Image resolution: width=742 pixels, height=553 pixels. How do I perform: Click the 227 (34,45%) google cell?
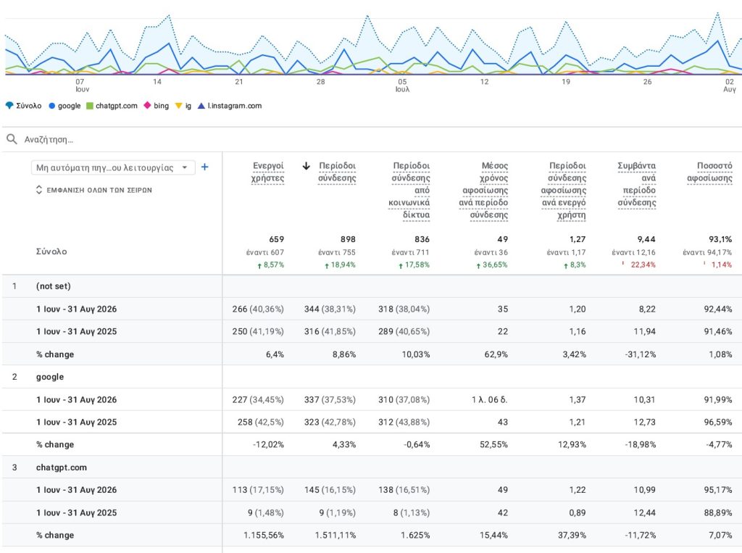(258, 399)
